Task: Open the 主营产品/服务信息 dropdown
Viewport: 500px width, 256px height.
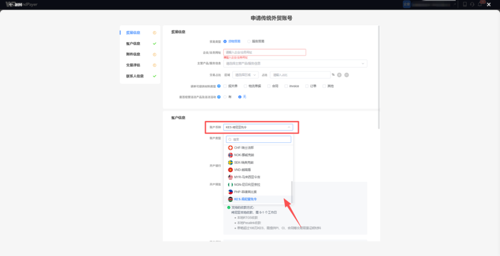Action: coord(295,64)
